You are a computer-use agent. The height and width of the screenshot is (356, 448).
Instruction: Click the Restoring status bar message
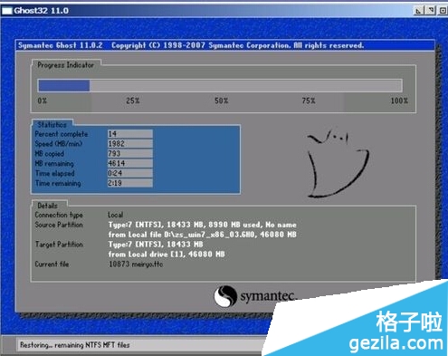click(75, 345)
